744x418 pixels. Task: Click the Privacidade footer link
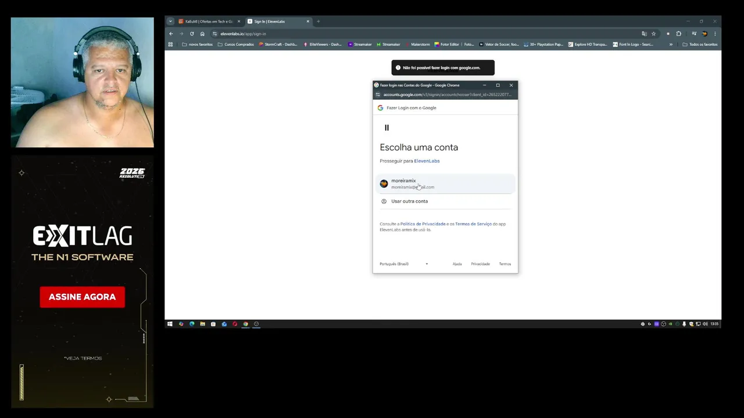click(x=480, y=264)
